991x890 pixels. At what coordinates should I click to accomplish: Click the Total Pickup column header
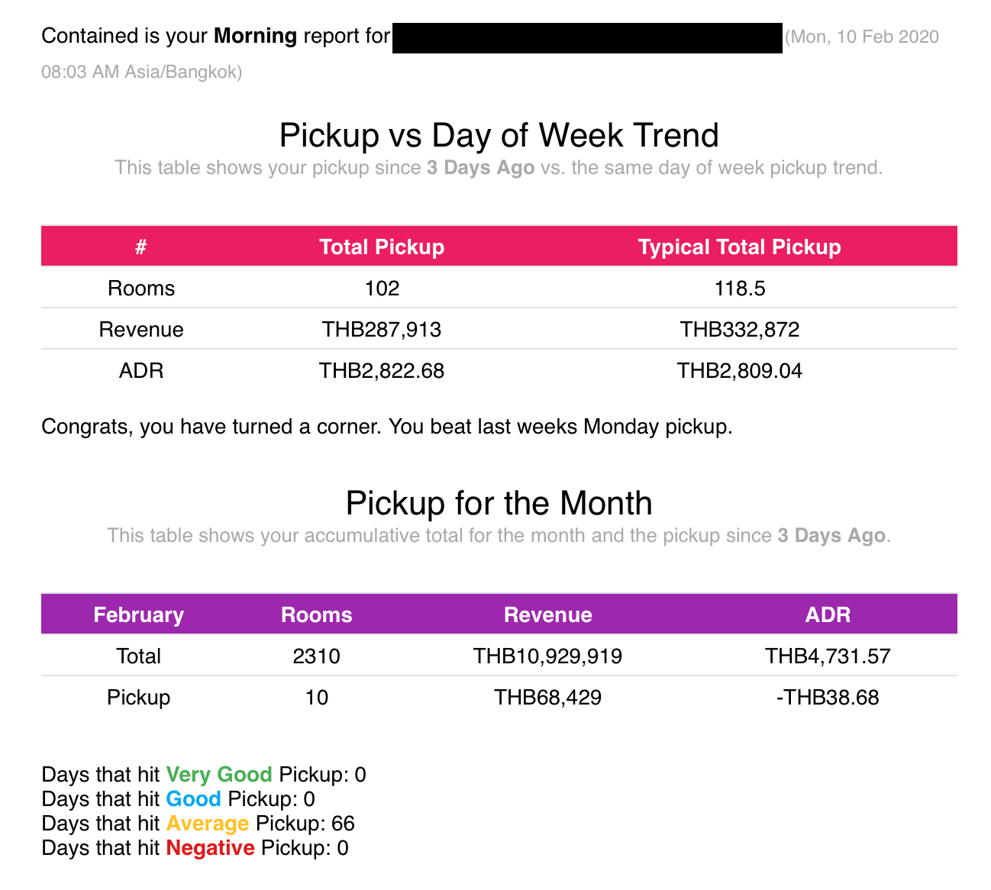tap(382, 247)
